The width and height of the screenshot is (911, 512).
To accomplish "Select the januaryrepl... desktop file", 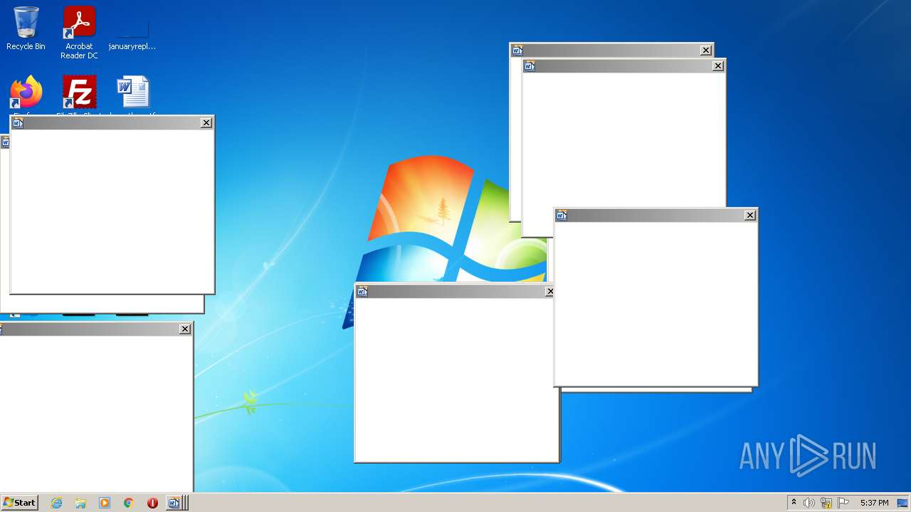I will click(132, 33).
